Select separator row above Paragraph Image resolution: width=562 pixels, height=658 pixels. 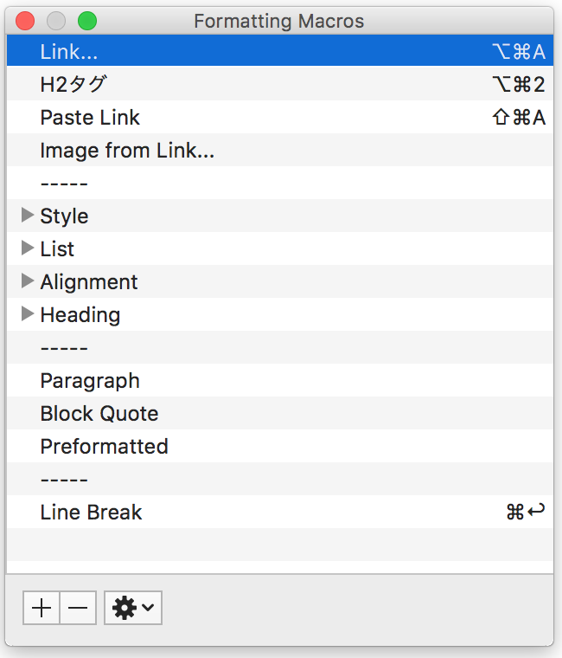(280, 347)
